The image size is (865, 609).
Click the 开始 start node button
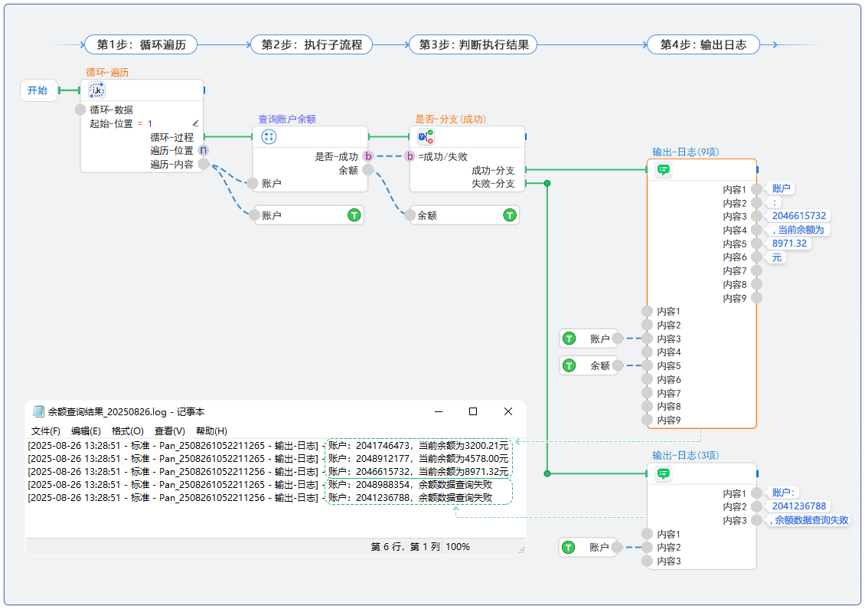pos(38,90)
